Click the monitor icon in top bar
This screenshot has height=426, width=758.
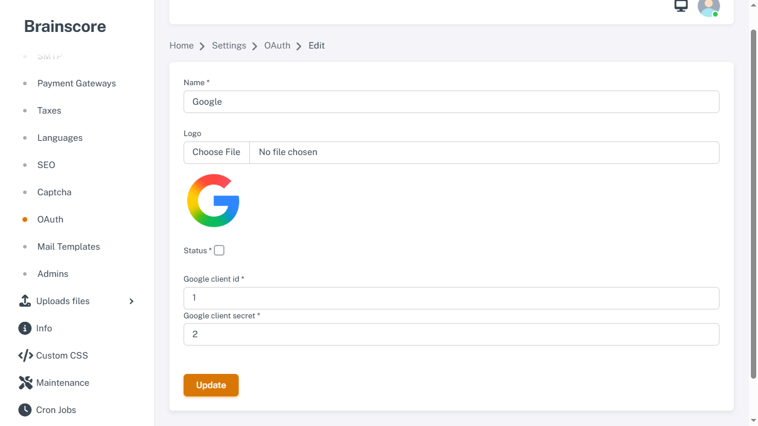681,6
